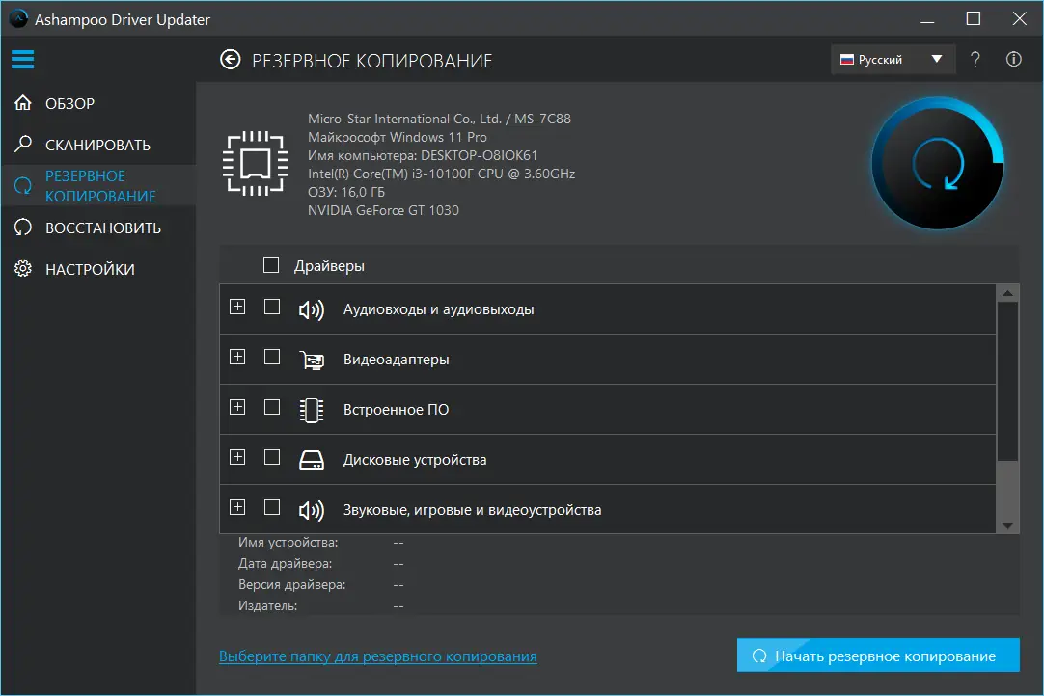1044x696 pixels.
Task: Click the Дисковые устройства row label
Action: point(415,460)
